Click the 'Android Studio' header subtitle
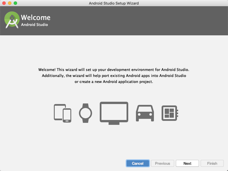228x171 pixels. [x=34, y=25]
